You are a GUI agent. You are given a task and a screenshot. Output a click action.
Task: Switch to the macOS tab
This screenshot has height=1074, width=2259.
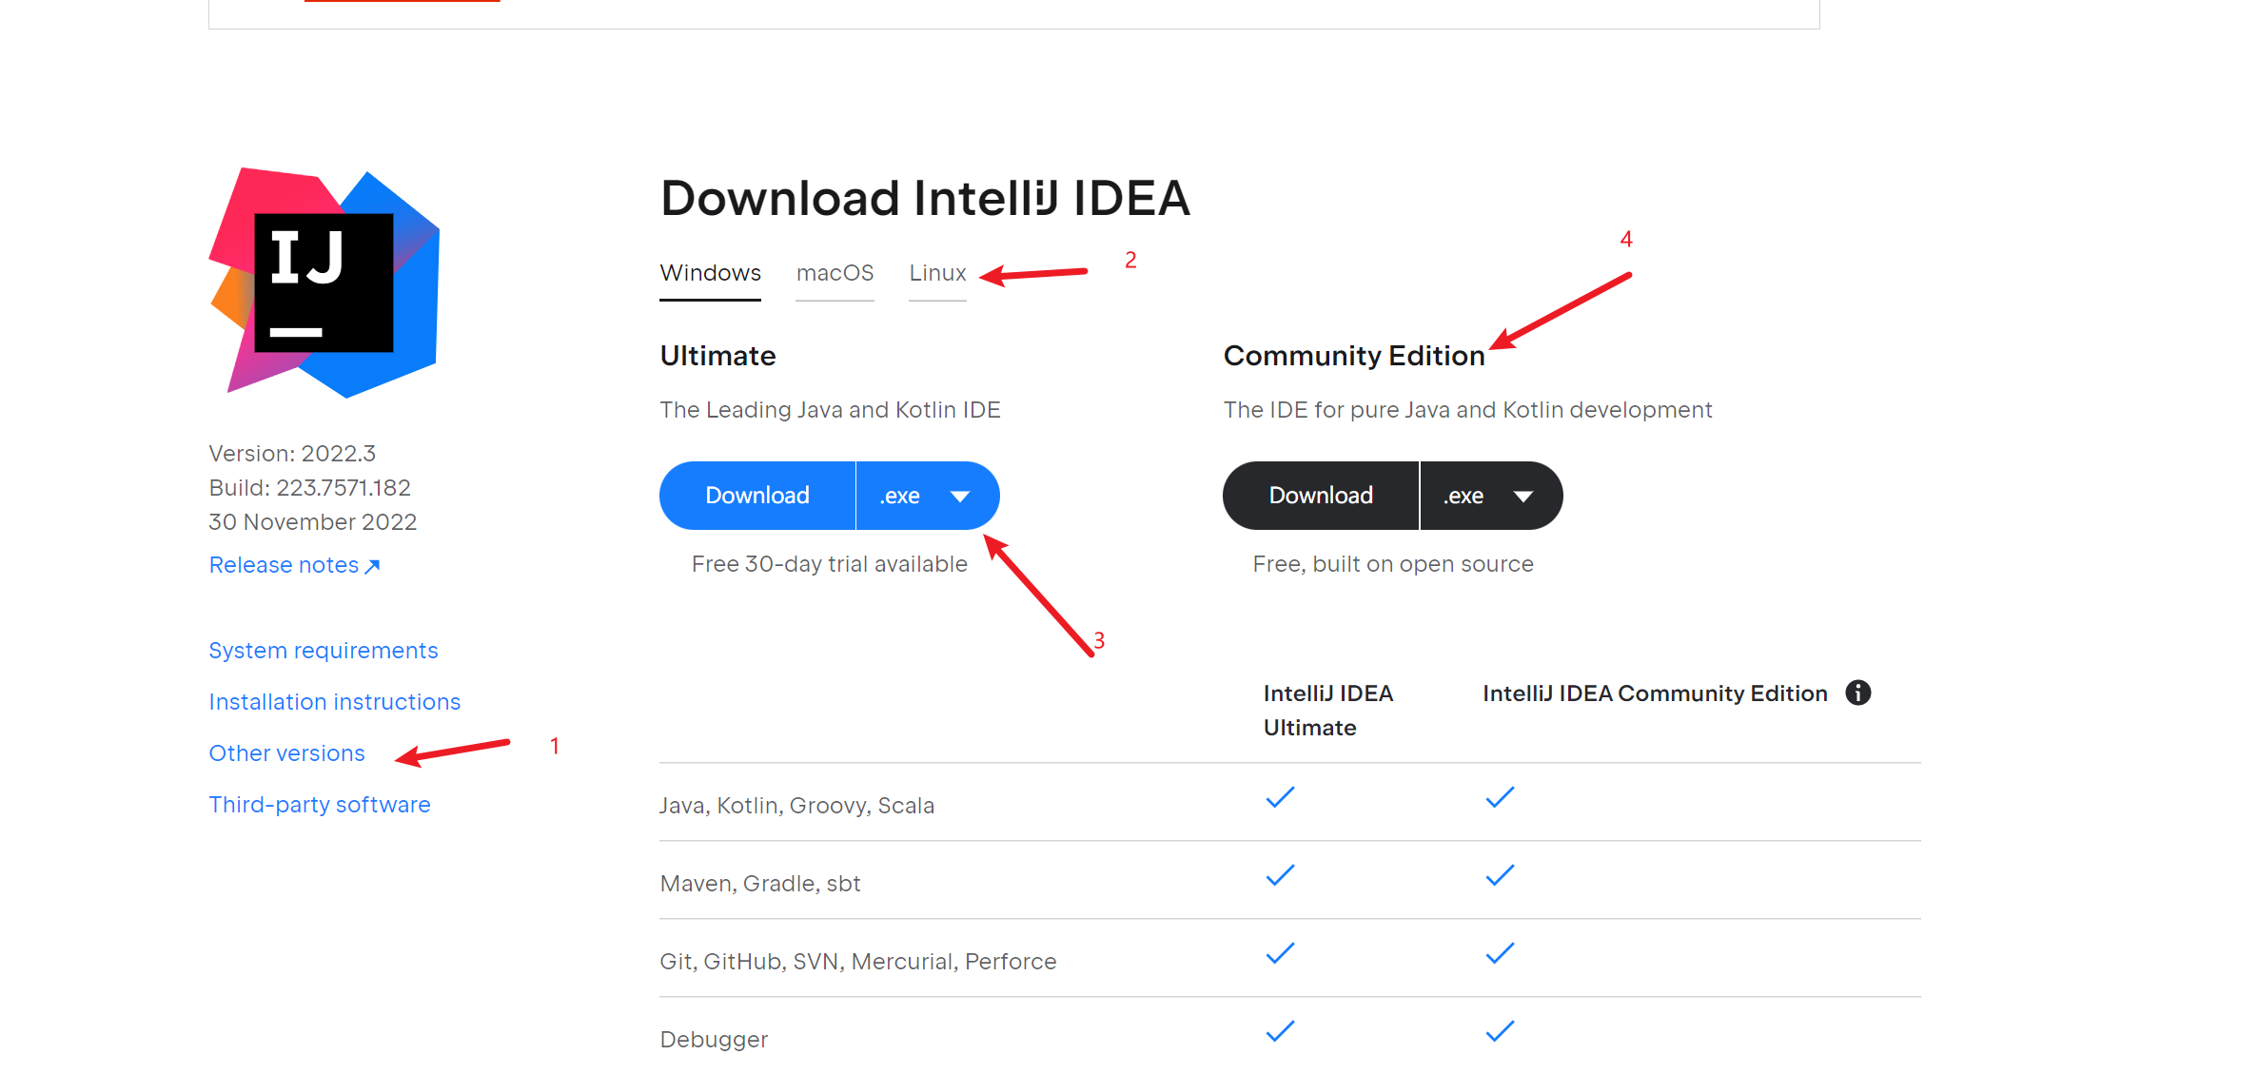(835, 273)
